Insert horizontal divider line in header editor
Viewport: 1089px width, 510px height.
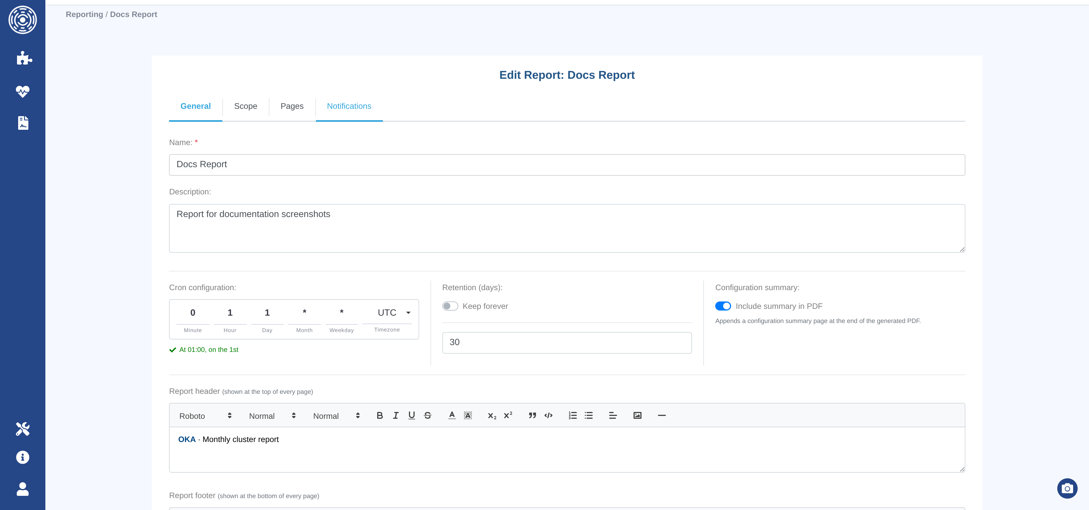tap(662, 415)
